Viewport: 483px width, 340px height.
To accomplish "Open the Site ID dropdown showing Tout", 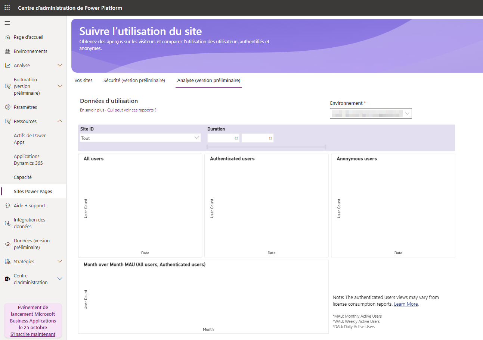I will (140, 138).
